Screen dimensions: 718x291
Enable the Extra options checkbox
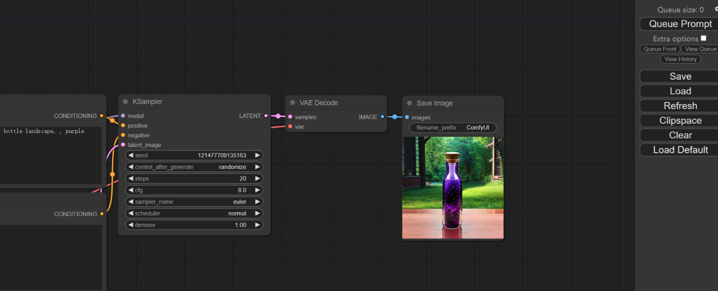pyautogui.click(x=704, y=38)
